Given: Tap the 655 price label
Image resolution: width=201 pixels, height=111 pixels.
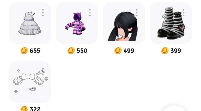Looking at the screenshot, I should [35, 51].
